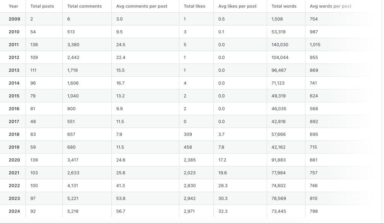
Task: Click total comments value 4,131
Action: (x=73, y=186)
